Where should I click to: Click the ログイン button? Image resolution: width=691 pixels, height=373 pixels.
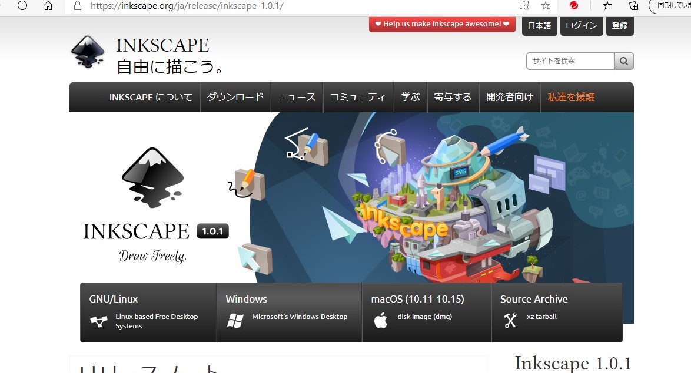click(582, 25)
